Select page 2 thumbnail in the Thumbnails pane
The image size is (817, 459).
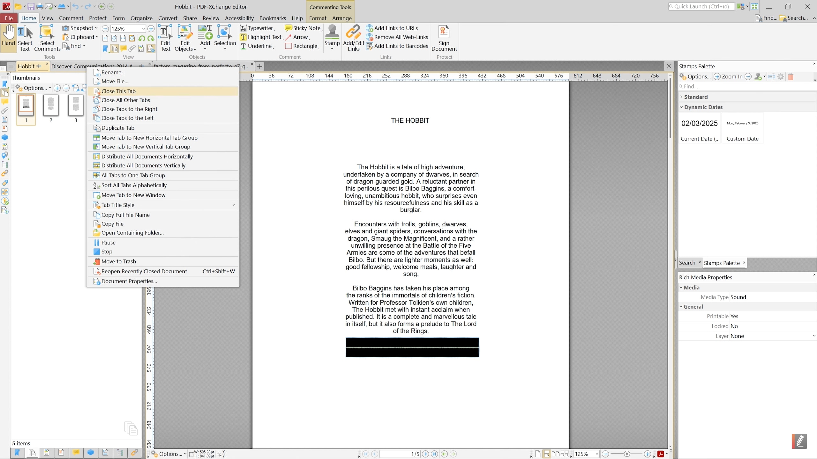click(x=51, y=106)
